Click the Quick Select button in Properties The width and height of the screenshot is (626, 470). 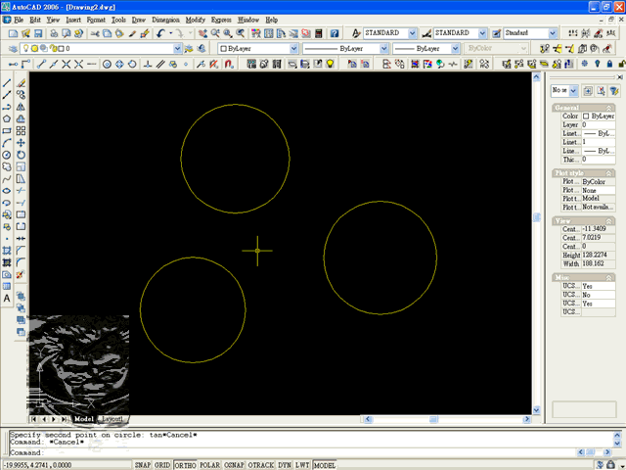(x=614, y=91)
